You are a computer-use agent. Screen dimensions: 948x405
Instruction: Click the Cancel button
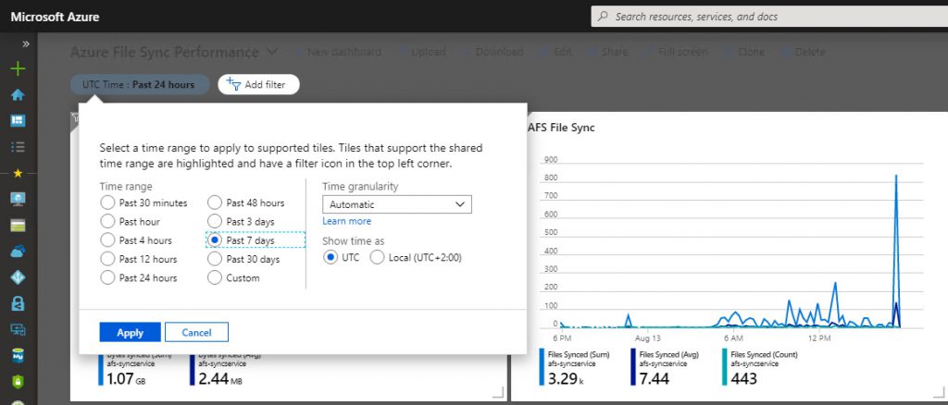(x=196, y=332)
